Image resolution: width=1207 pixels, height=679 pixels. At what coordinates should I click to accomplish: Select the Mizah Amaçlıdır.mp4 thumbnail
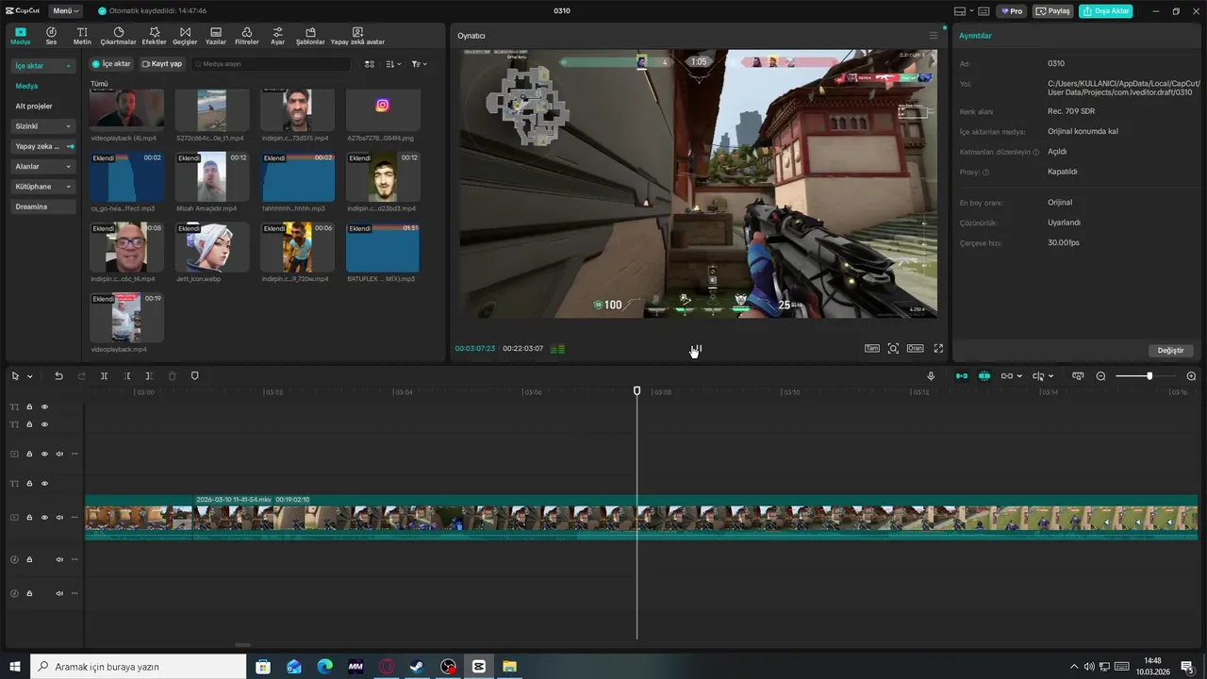click(x=212, y=176)
